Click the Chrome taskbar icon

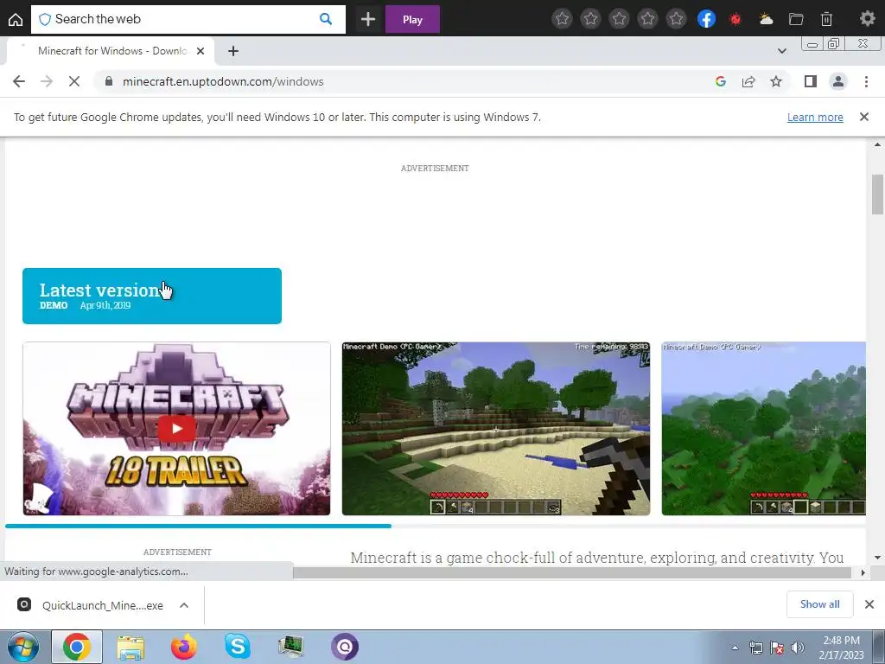pos(77,647)
